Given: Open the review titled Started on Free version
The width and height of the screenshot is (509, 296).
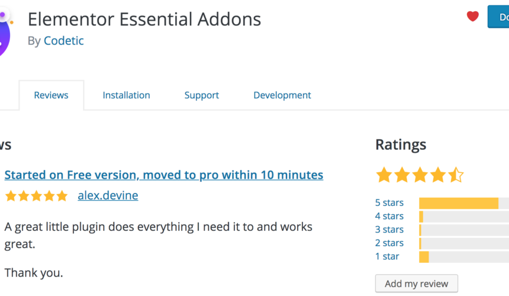Looking at the screenshot, I should (x=164, y=175).
